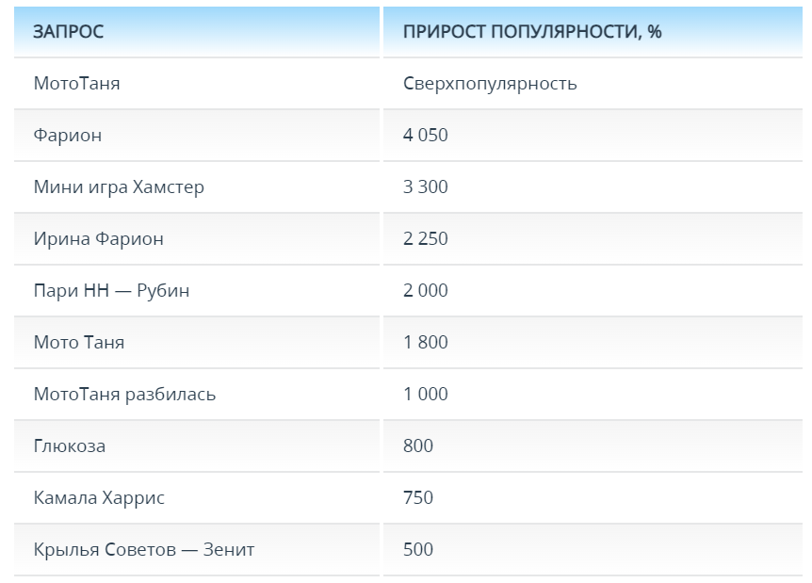This screenshot has height=583, width=812.
Task: Click the ЗАПРОС column header
Action: (69, 32)
